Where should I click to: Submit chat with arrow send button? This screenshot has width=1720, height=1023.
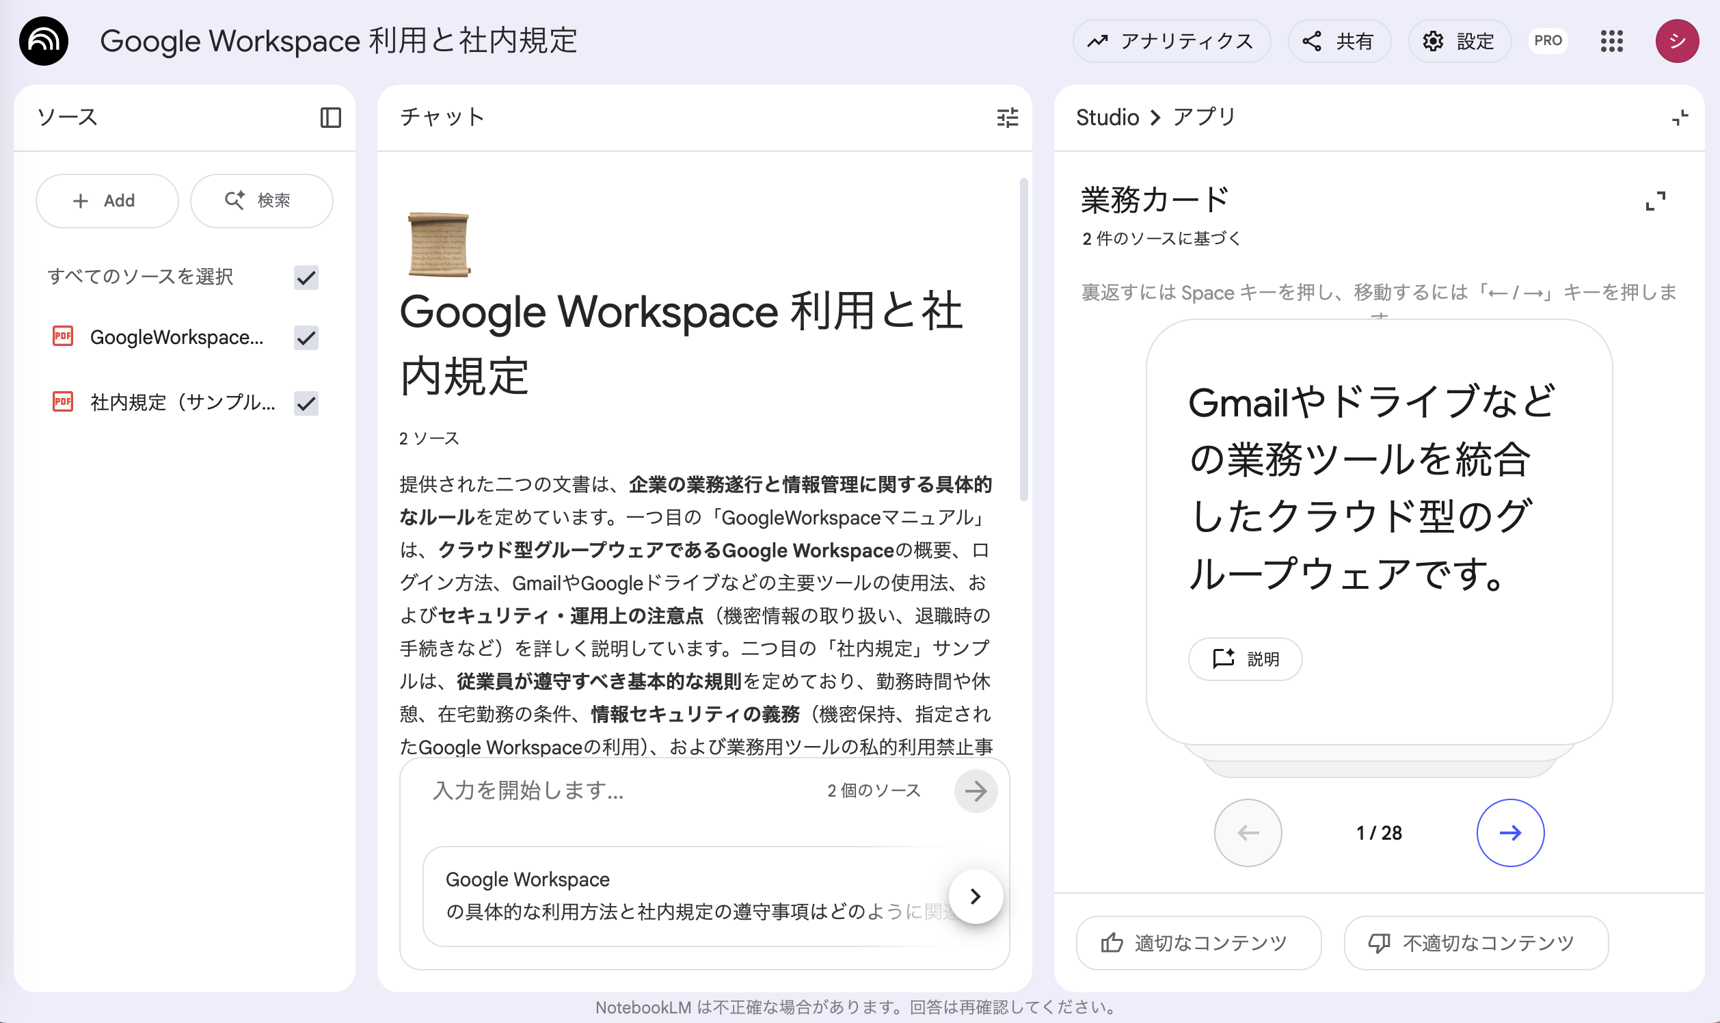pos(975,790)
